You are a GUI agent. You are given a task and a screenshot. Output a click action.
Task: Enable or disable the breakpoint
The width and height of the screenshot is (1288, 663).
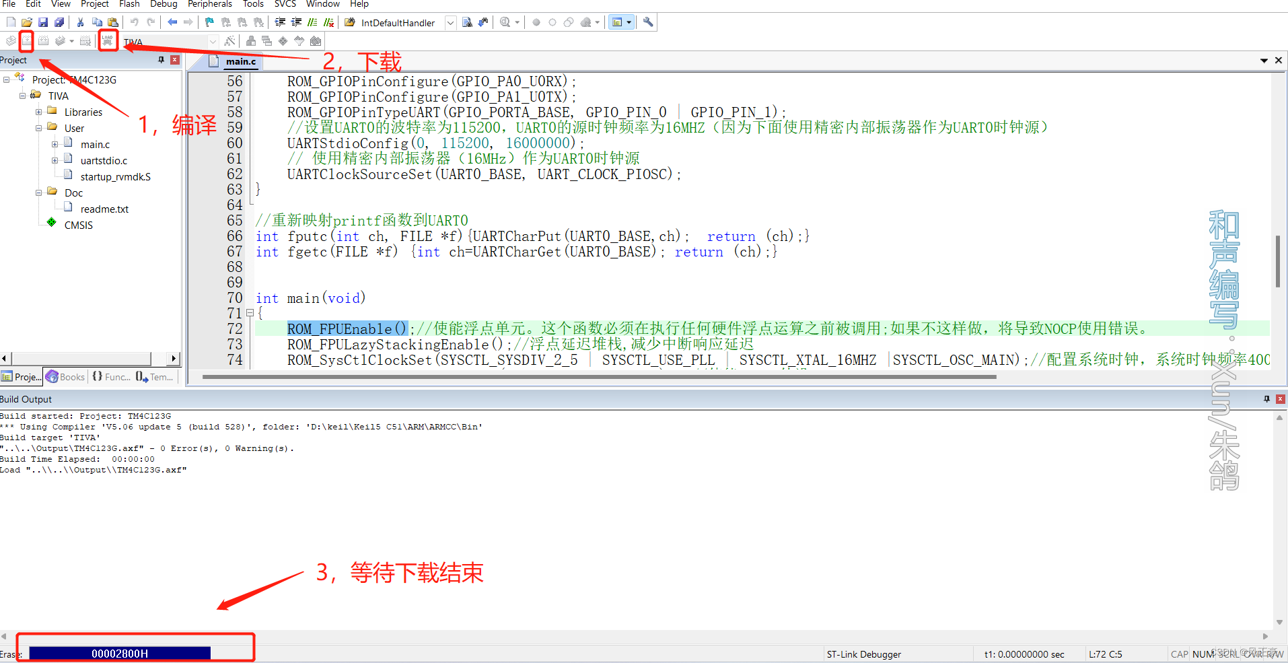click(552, 22)
